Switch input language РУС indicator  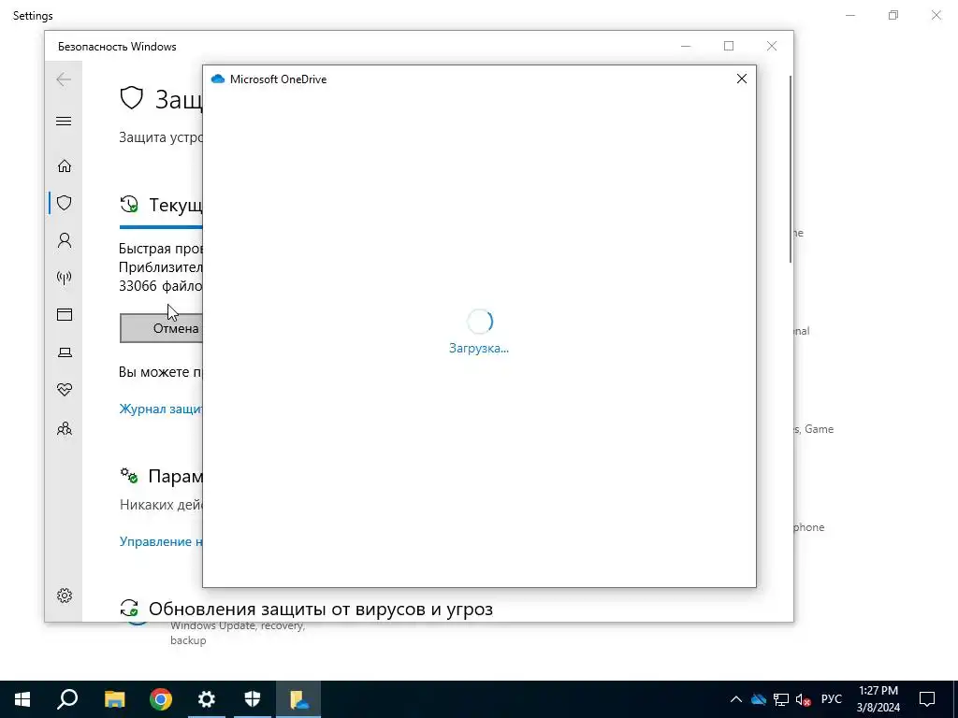832,699
